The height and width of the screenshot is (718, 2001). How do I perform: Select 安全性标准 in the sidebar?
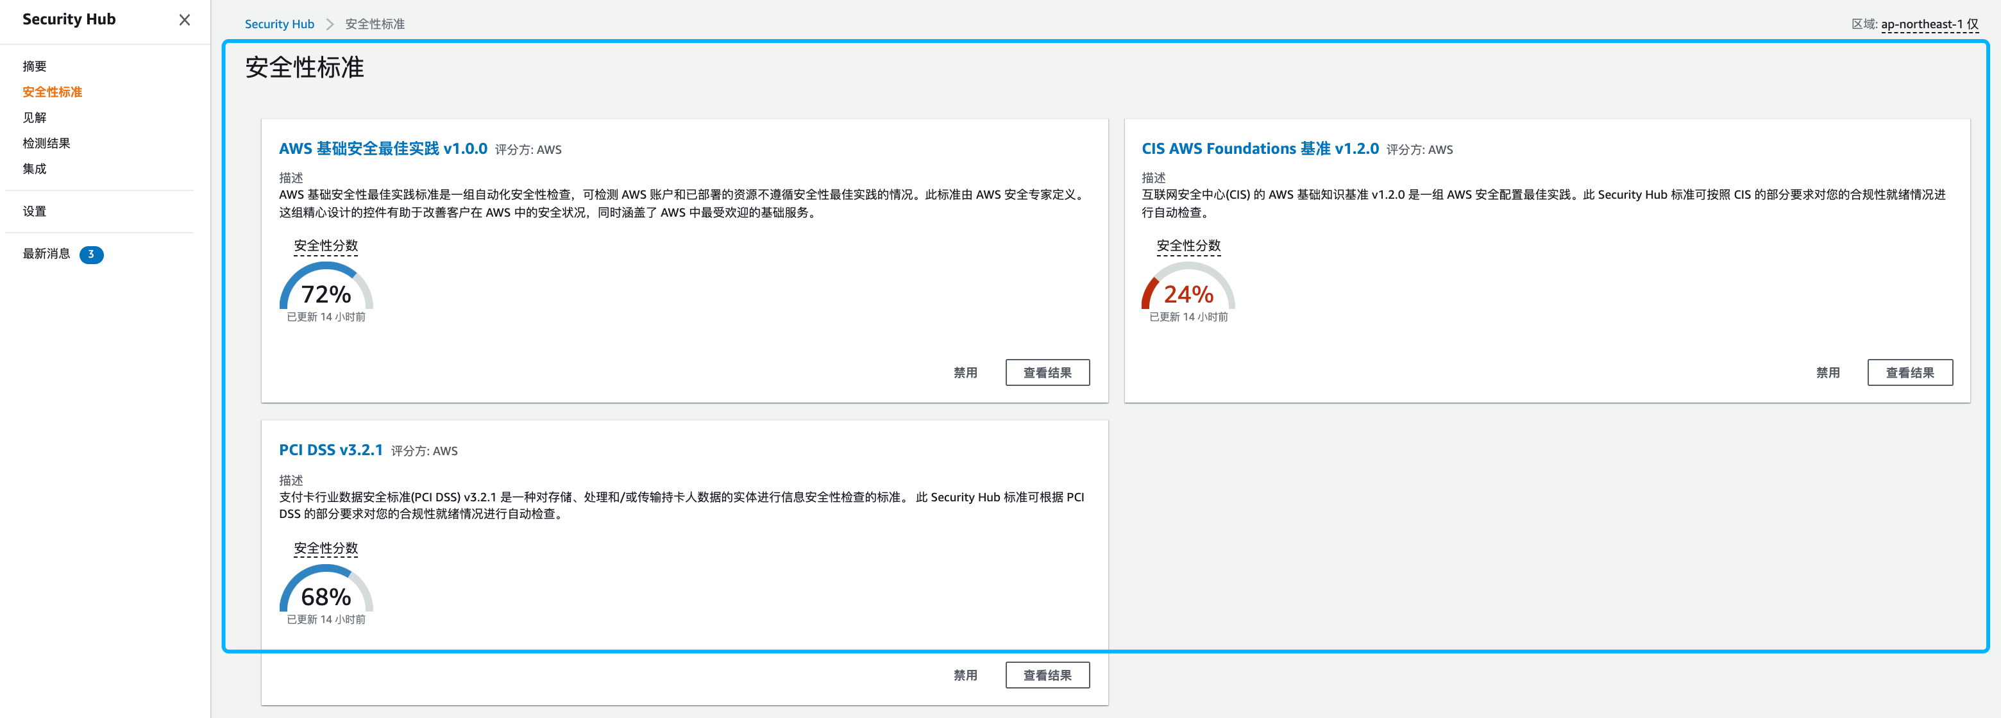coord(52,92)
